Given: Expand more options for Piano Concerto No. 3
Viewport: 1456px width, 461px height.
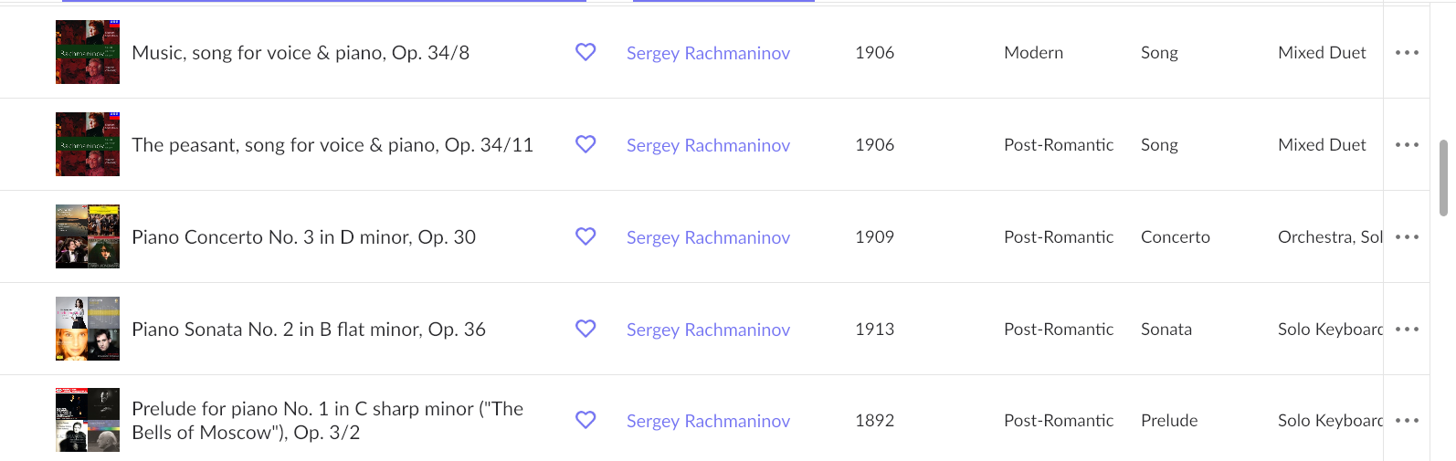Looking at the screenshot, I should [1407, 237].
